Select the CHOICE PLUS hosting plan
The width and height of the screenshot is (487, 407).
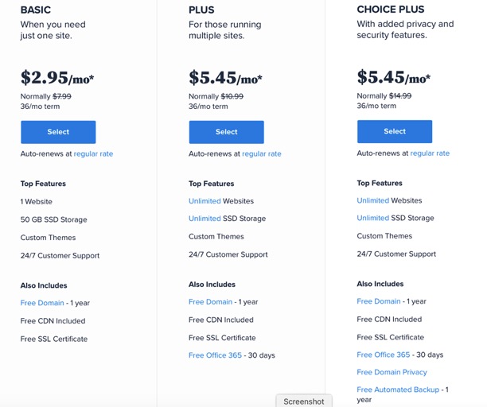(x=395, y=131)
